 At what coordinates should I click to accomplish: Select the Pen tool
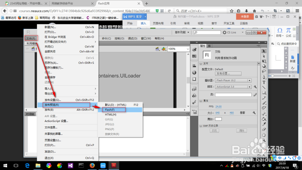pos(264,77)
